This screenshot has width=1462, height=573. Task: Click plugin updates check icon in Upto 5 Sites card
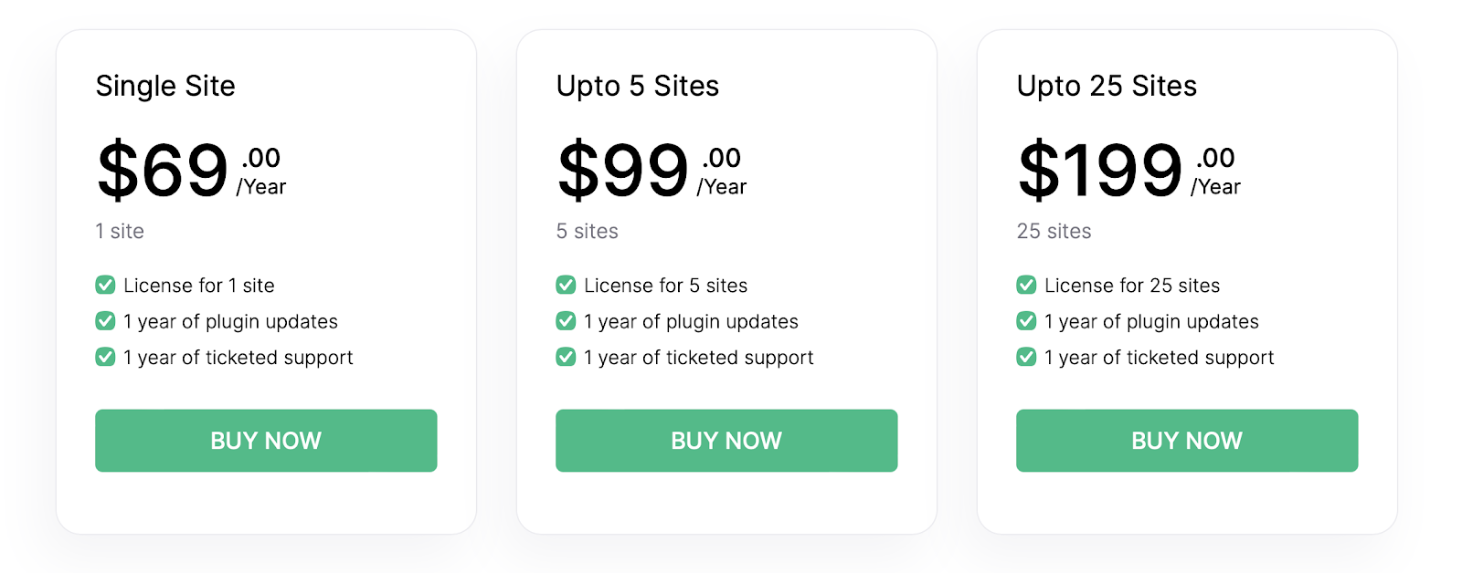pos(566,321)
